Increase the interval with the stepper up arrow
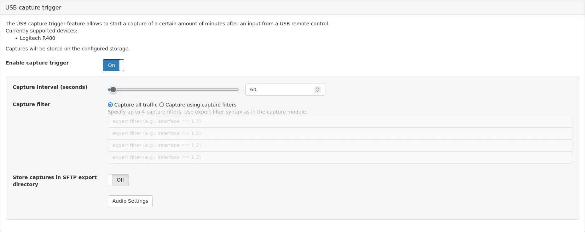The height and width of the screenshot is (232, 585). [x=318, y=88]
